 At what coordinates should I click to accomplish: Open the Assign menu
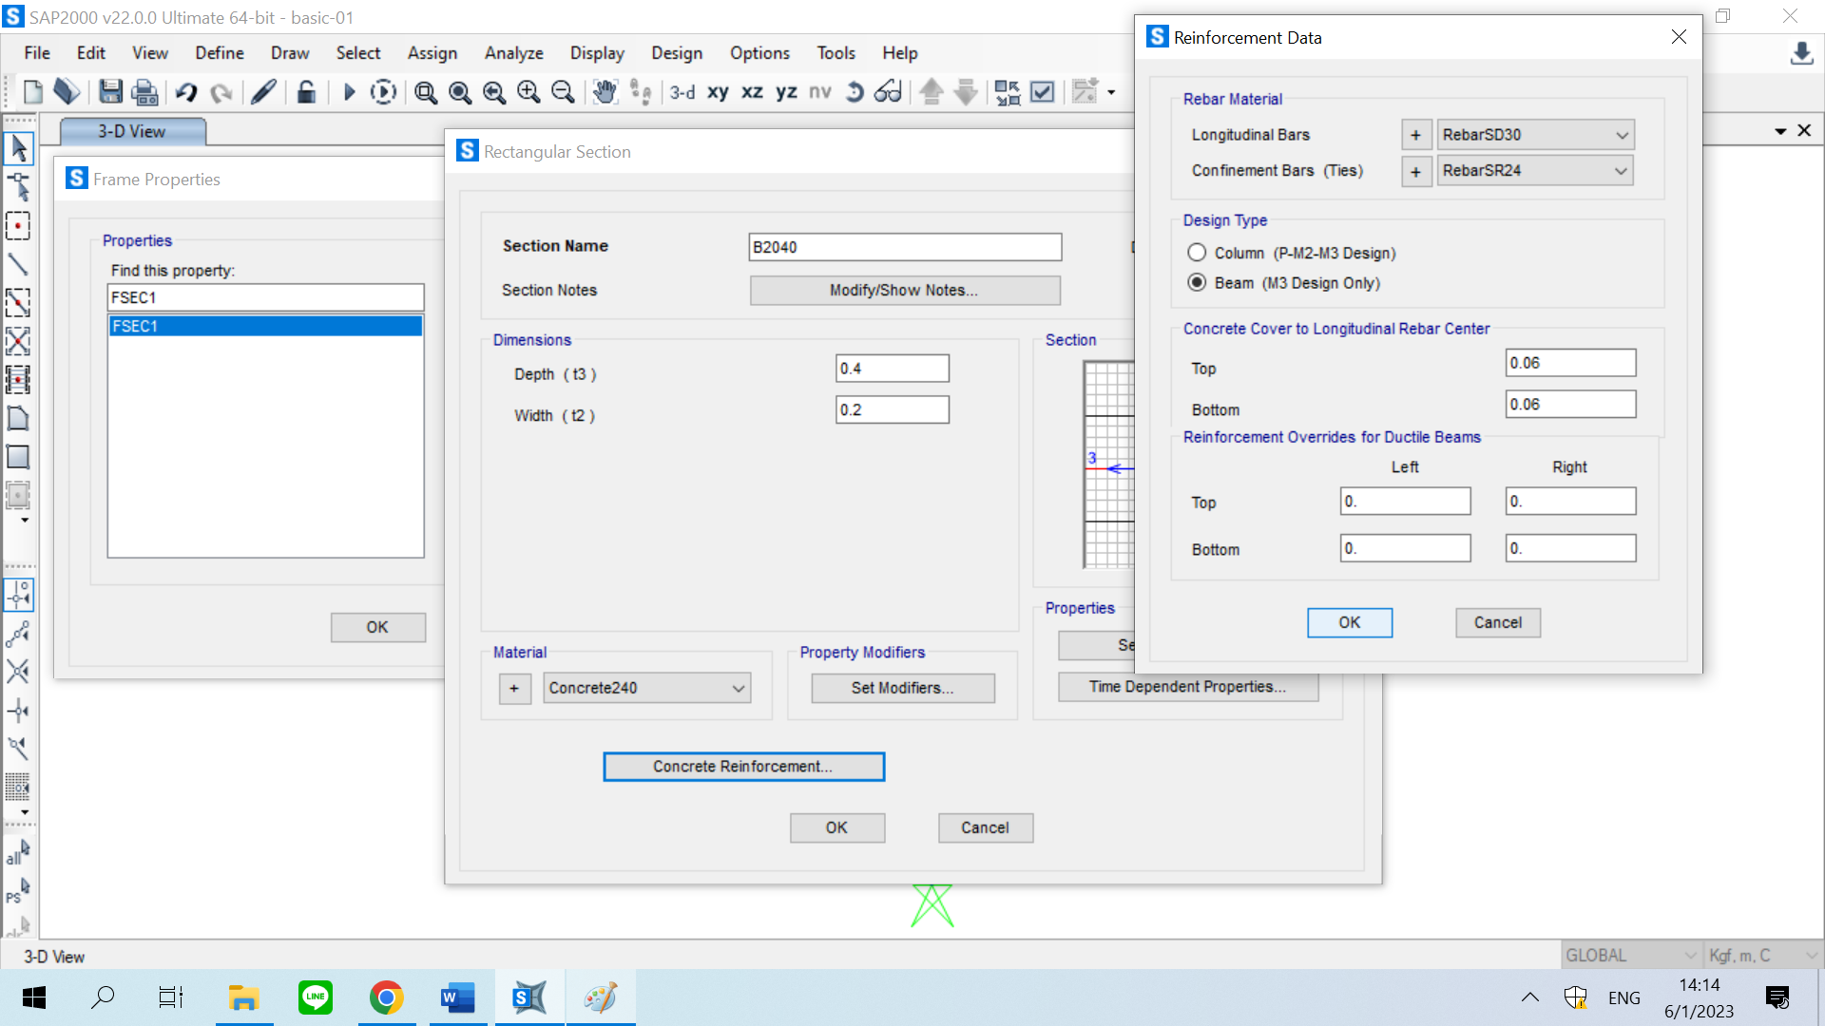click(432, 53)
